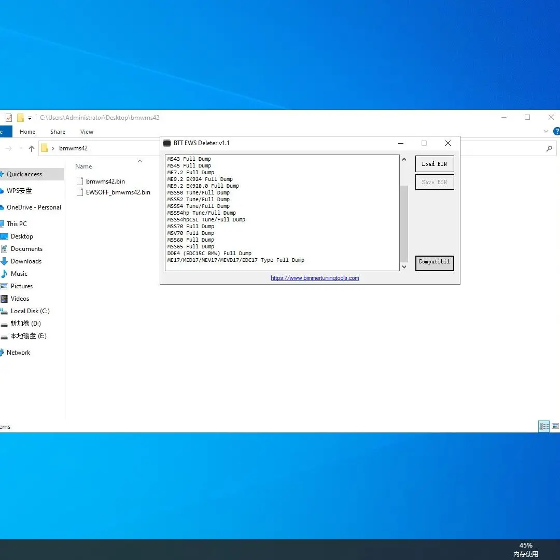The width and height of the screenshot is (560, 560).
Task: Click the Local Disk (C:) drive icon
Action: coord(4,312)
